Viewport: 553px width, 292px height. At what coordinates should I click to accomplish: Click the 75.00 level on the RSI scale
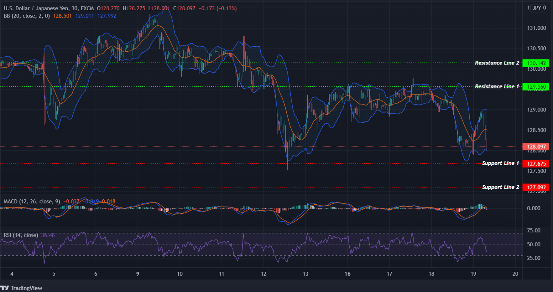(x=533, y=231)
